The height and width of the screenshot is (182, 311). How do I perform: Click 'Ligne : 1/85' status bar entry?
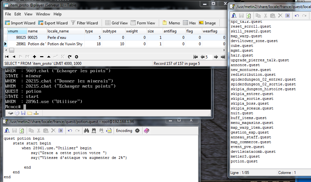coord(240,173)
